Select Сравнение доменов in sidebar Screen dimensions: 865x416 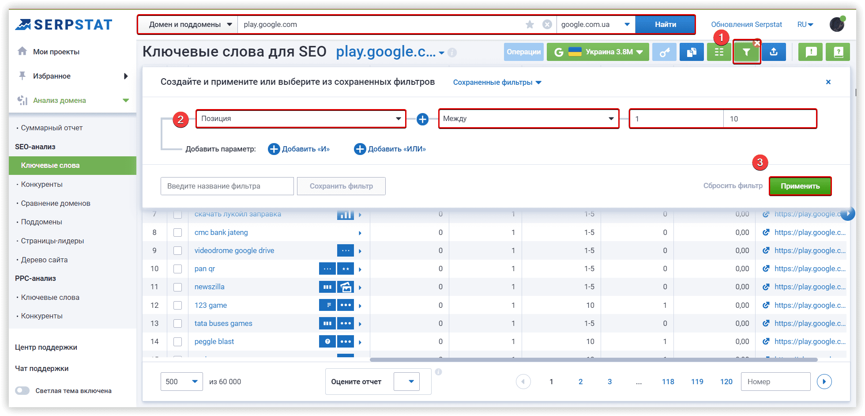pyautogui.click(x=56, y=204)
